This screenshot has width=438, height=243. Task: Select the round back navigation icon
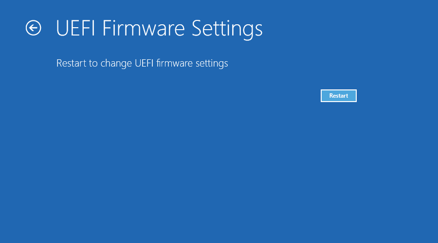coord(33,28)
